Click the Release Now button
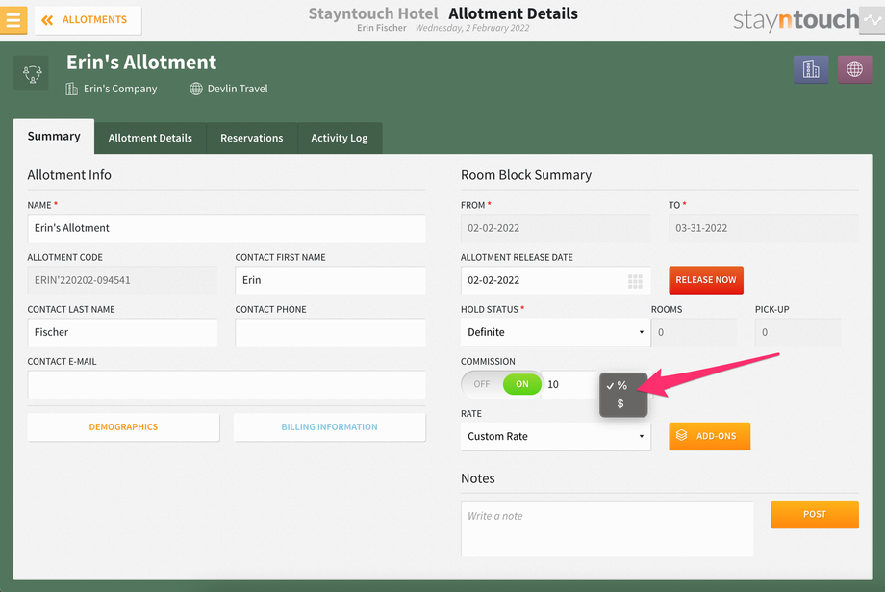The image size is (885, 592). 706,280
